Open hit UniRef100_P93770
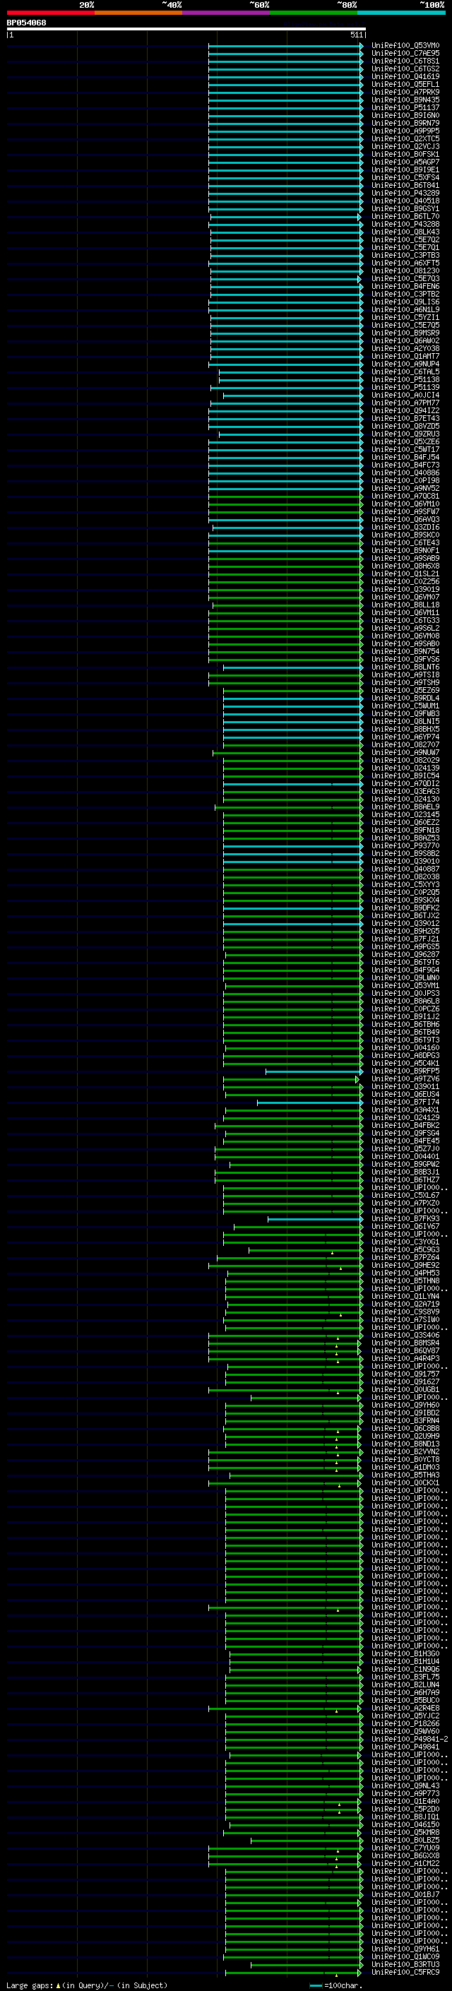The height and width of the screenshot is (1991, 452). 405,845
